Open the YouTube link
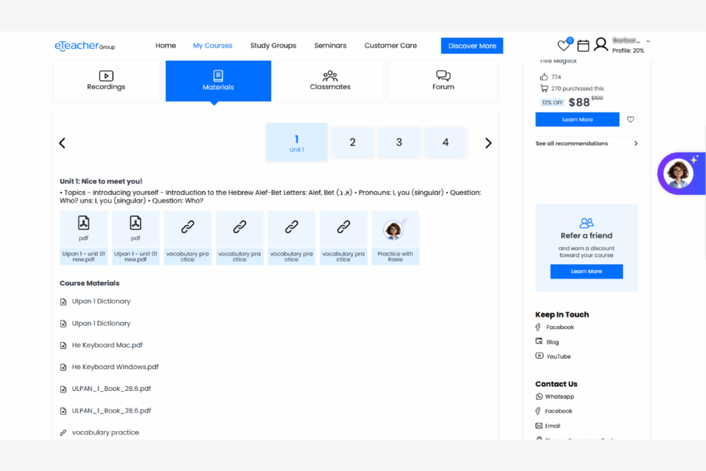706x471 pixels. [558, 356]
